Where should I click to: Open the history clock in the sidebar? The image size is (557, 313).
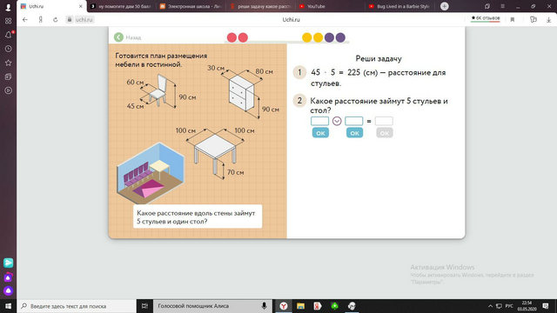(x=8, y=49)
